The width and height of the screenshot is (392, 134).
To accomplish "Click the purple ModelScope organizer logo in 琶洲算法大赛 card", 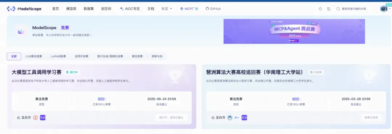I will (x=244, y=118).
